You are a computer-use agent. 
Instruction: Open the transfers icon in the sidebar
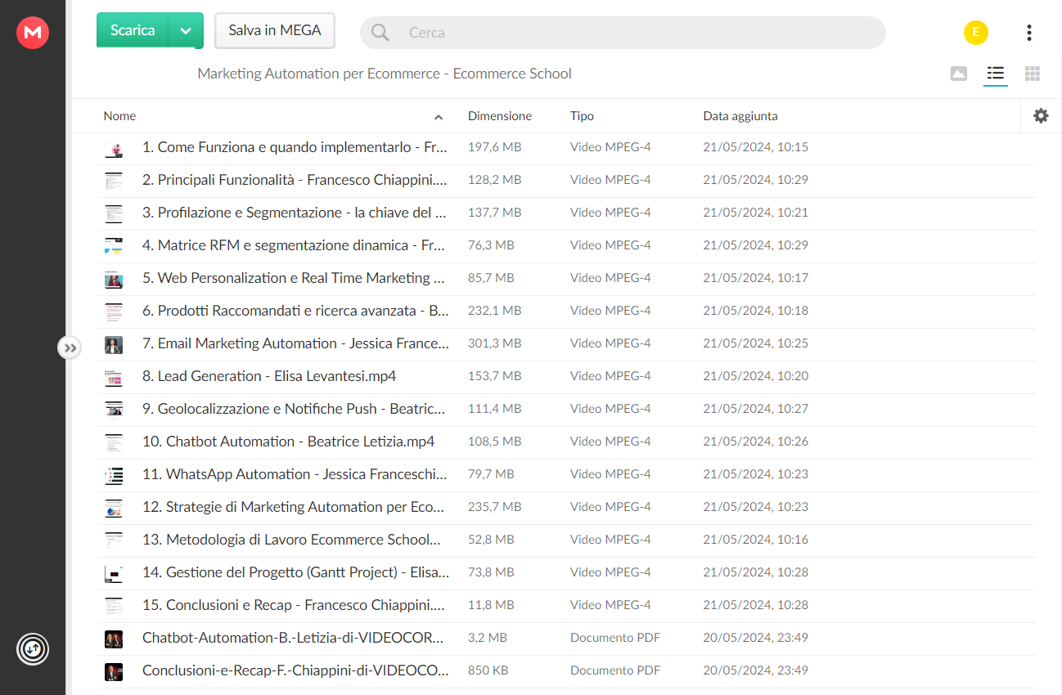click(x=33, y=649)
